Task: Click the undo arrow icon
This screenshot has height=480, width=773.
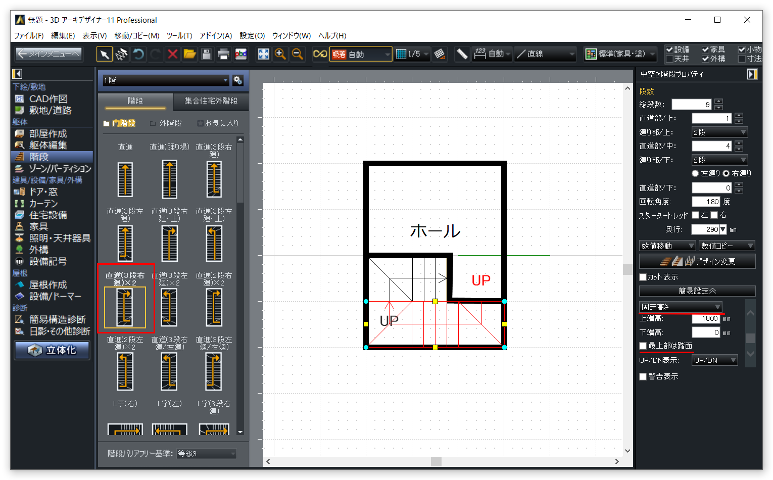Action: point(138,54)
